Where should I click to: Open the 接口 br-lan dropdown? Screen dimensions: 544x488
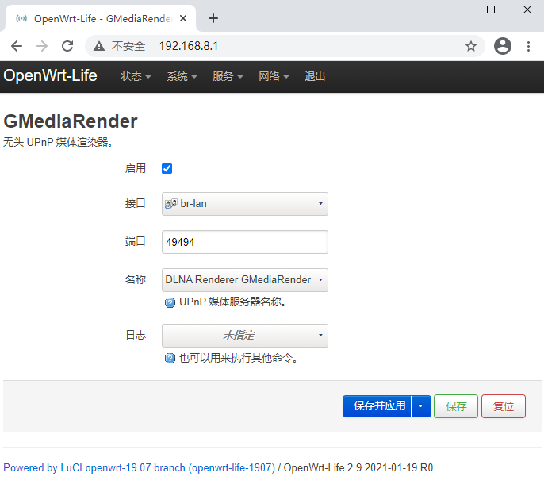pyautogui.click(x=244, y=204)
